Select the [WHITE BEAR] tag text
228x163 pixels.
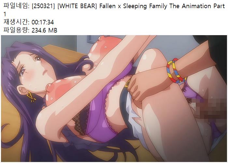(77, 6)
